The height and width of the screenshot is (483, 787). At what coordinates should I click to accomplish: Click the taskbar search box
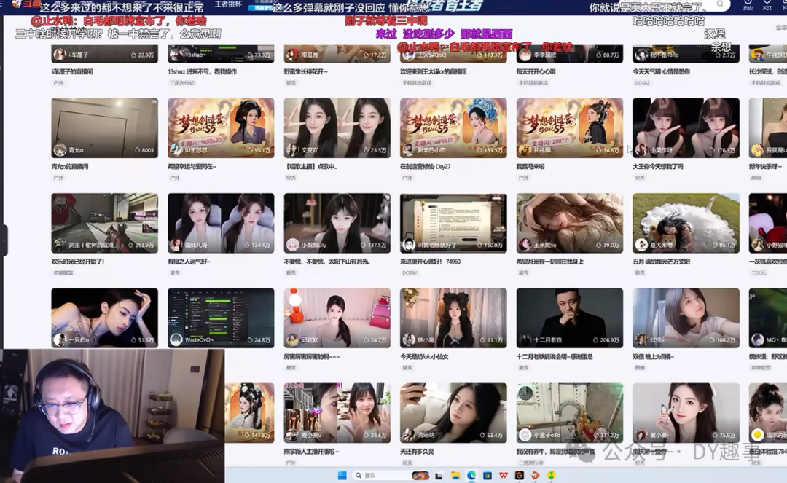coord(391,475)
